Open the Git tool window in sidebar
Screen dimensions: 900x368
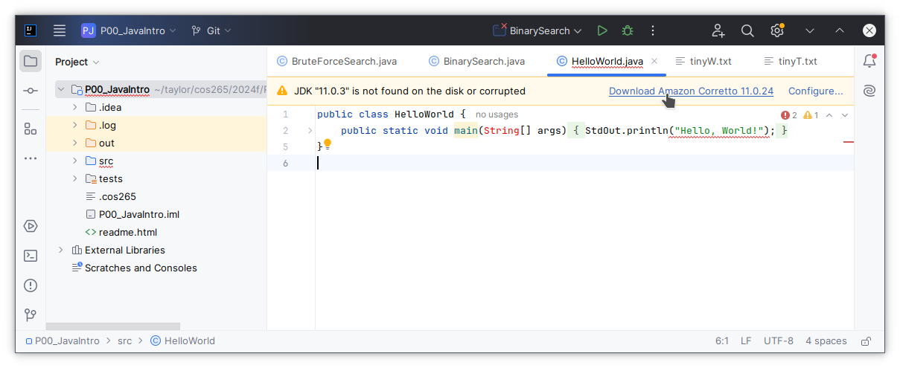[31, 315]
